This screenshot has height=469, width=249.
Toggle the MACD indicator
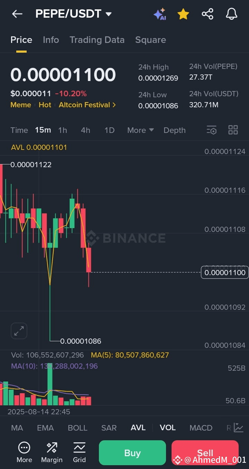(201, 428)
